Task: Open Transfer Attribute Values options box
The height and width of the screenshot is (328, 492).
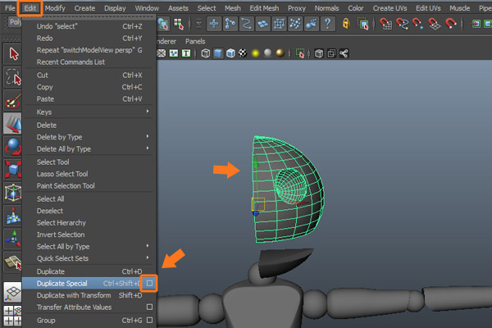Action: pyautogui.click(x=149, y=307)
